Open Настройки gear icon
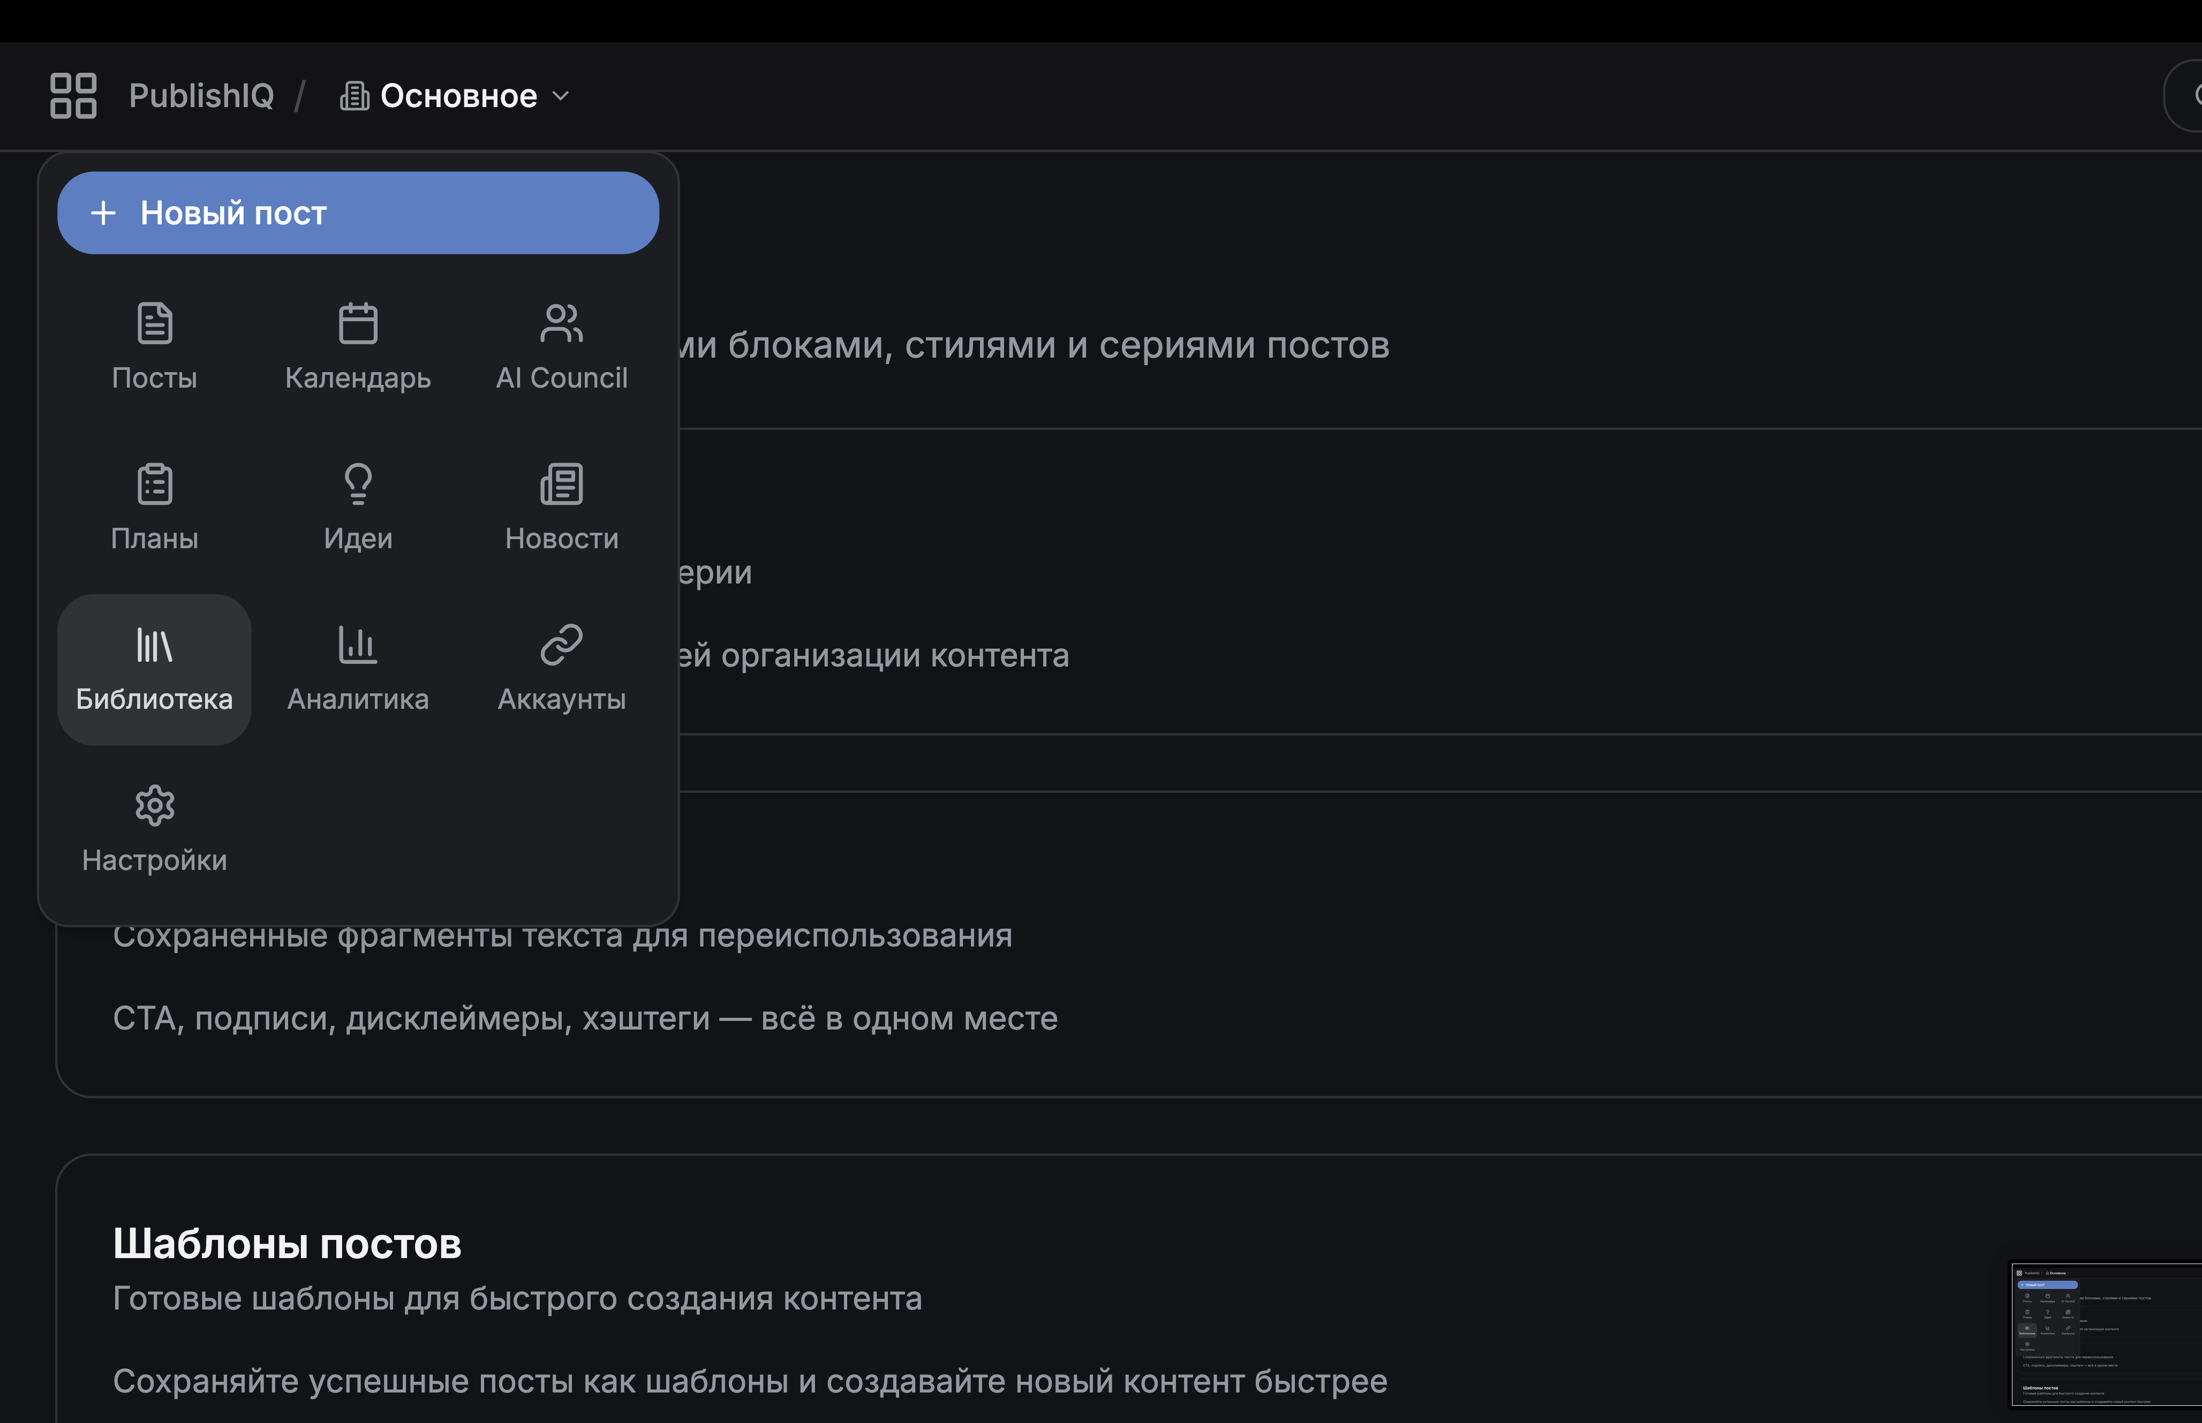Viewport: 2202px width, 1423px height. pyautogui.click(x=154, y=807)
